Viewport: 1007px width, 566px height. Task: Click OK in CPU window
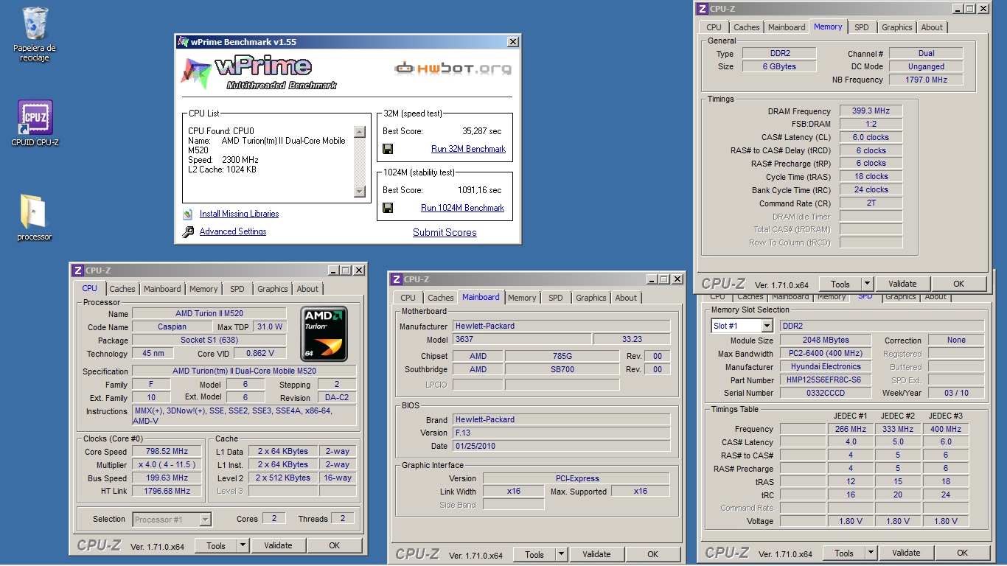tap(335, 545)
